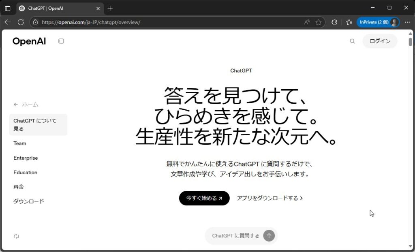Screen dimensions: 415x252
Task: Open the Enterprise sidebar item
Action: [26, 158]
